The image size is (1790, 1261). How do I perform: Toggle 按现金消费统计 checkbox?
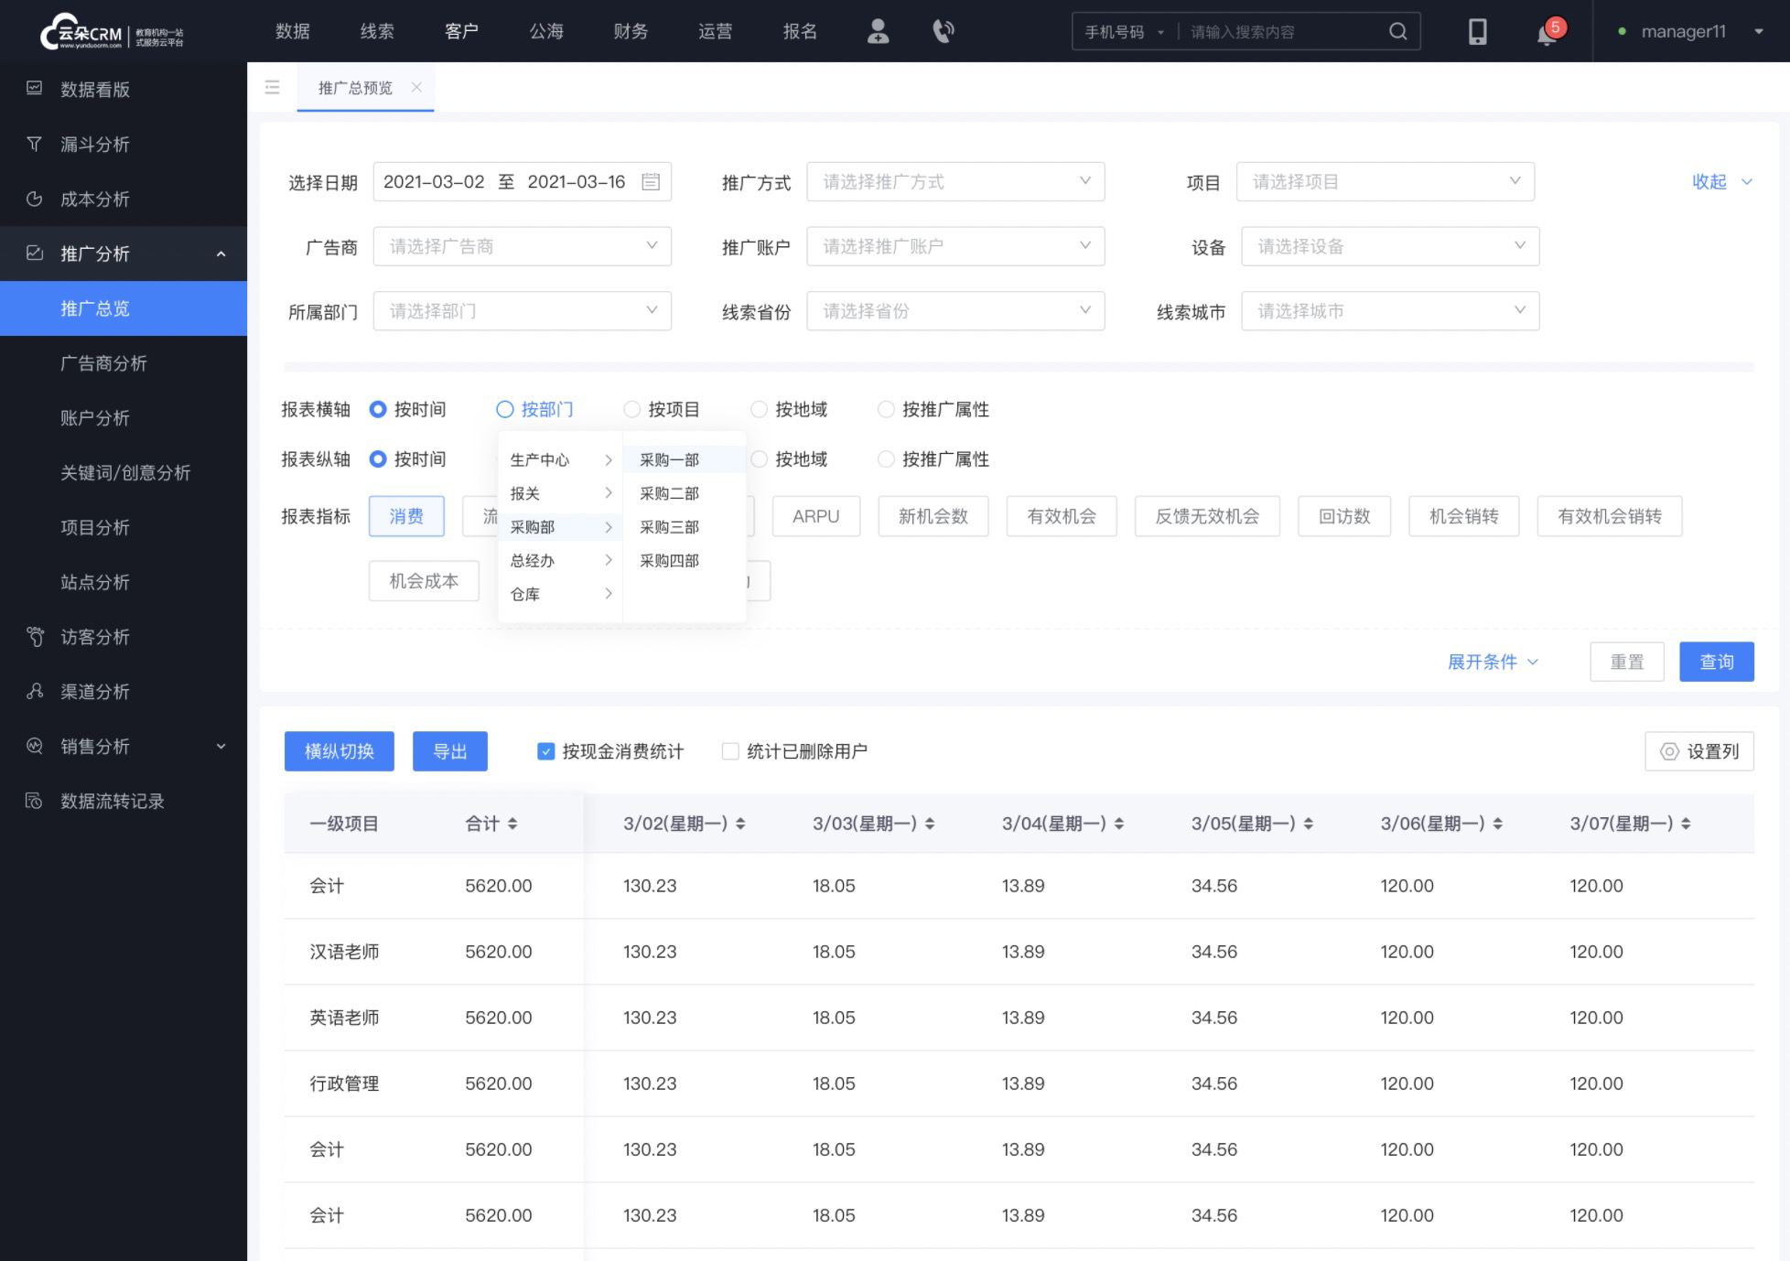point(547,752)
